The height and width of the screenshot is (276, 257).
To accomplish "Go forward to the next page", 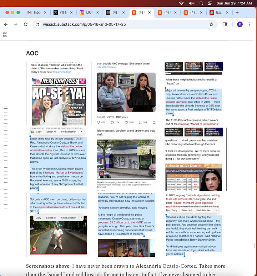I will 16,24.
